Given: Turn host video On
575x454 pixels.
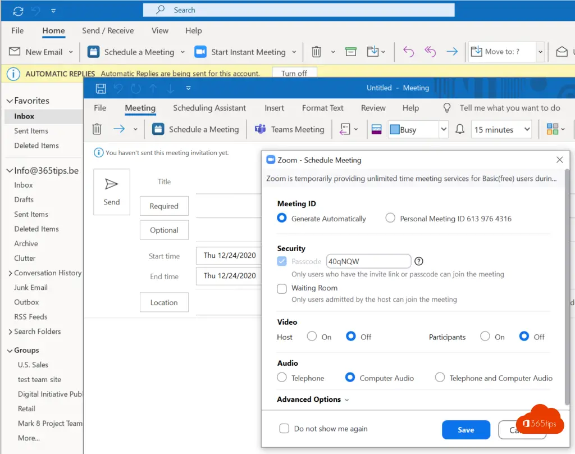Looking at the screenshot, I should click(312, 337).
